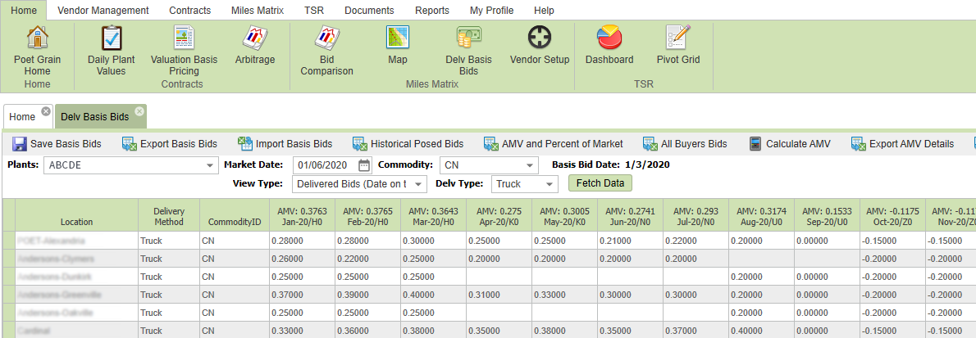
Task: Switch to the Delv Basis Bids tab
Action: point(94,117)
